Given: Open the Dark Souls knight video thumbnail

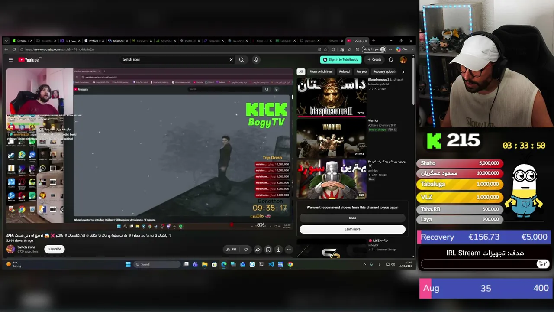Looking at the screenshot, I should pos(332,179).
